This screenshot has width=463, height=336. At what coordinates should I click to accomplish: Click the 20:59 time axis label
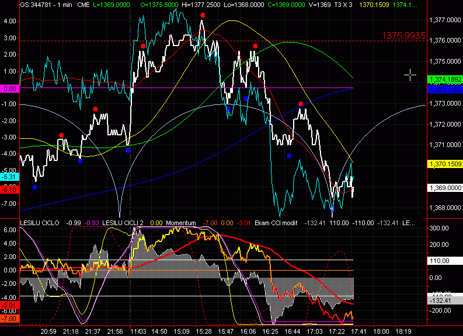point(48,331)
